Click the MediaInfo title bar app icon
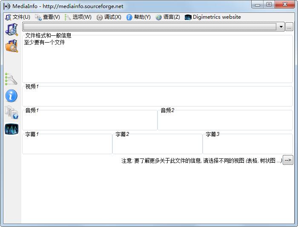The image size is (298, 227). point(7,6)
